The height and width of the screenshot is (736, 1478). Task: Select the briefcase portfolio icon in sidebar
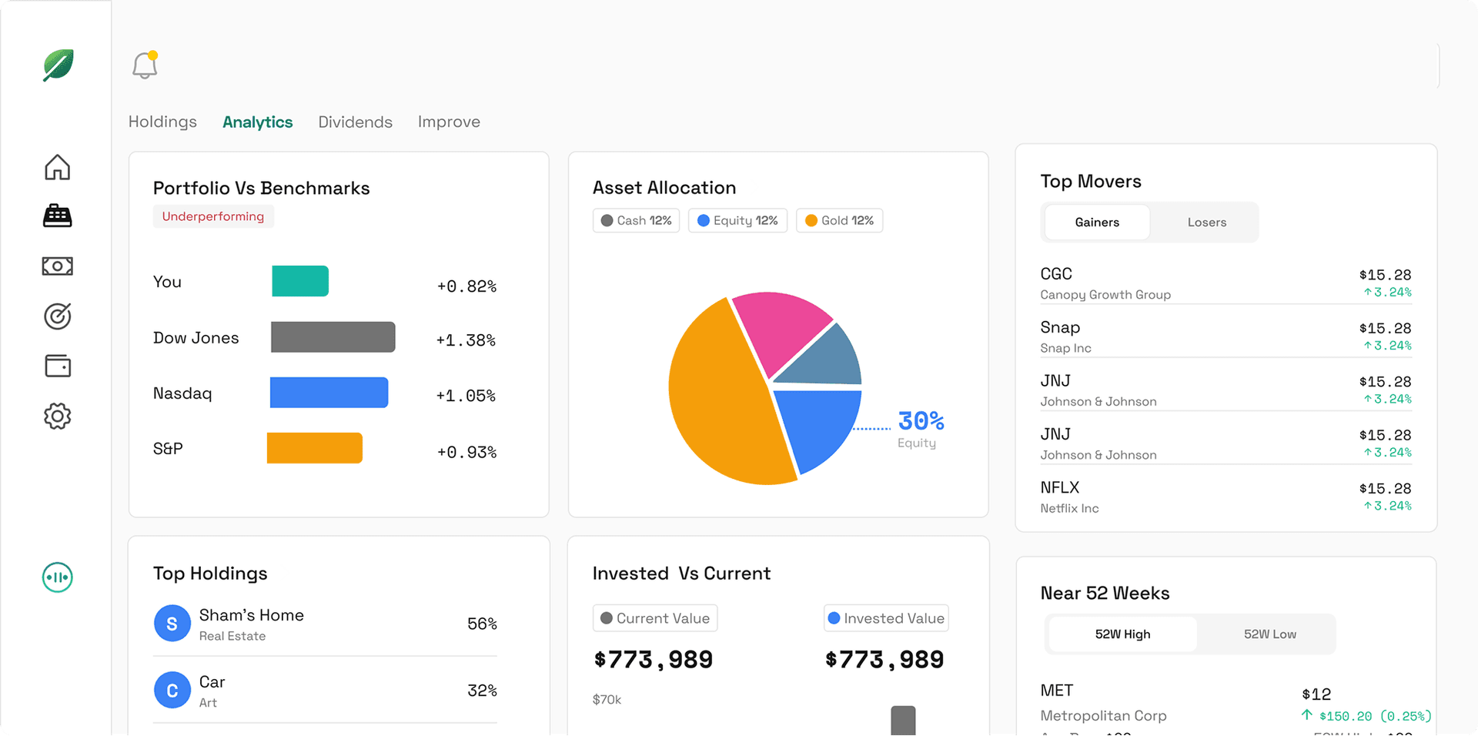57,216
